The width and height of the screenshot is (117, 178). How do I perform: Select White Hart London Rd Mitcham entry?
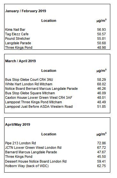click(29, 84)
